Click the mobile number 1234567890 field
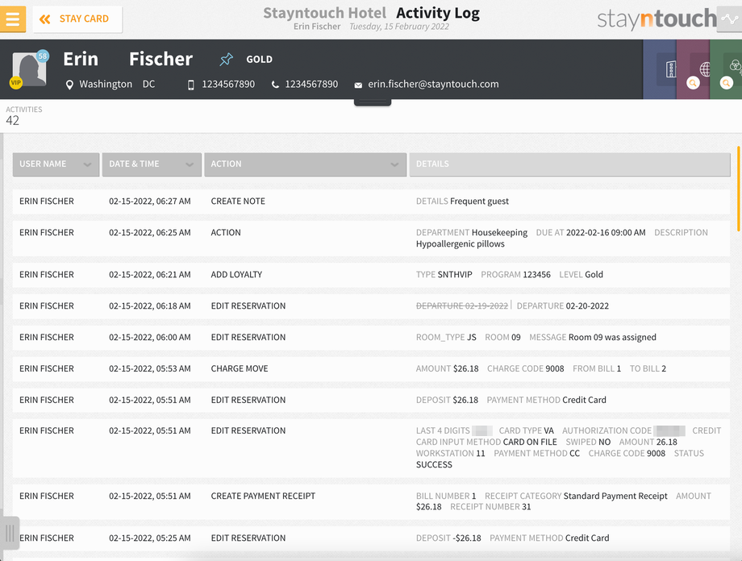The image size is (742, 561). point(228,84)
